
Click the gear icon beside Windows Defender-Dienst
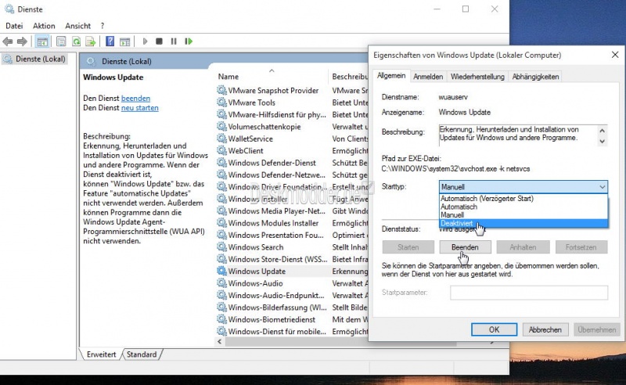click(221, 163)
